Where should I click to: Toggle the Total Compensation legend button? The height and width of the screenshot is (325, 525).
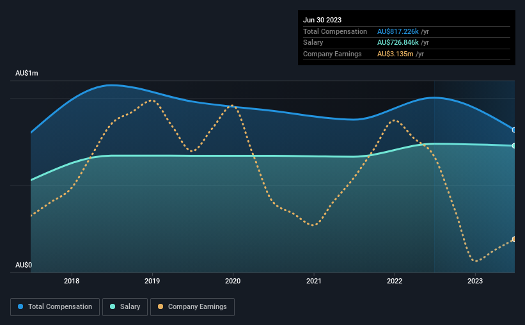point(55,307)
